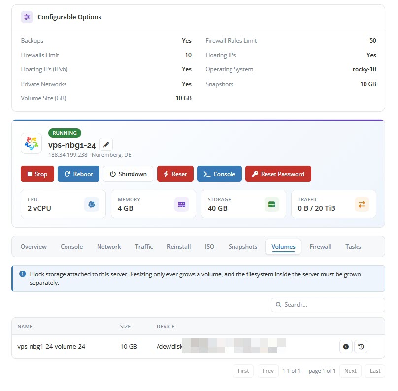Image resolution: width=398 pixels, height=391 pixels.
Task: Click the 0 B / 20 TiB traffic value
Action: (x=317, y=208)
